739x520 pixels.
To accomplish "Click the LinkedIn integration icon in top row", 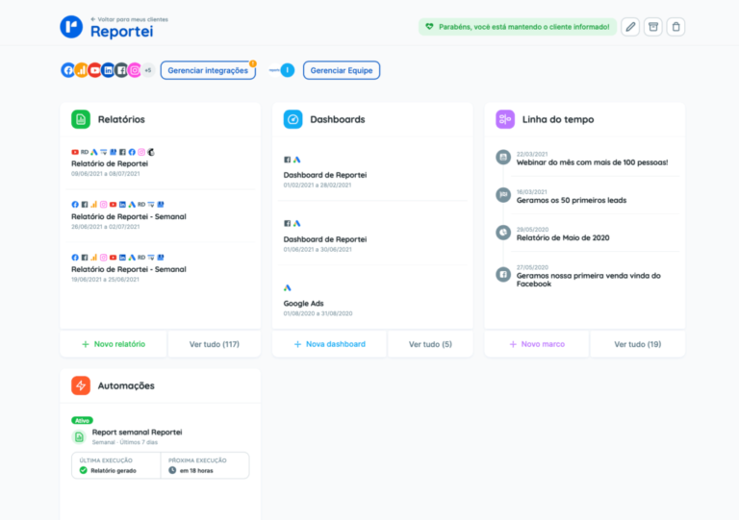I will tap(108, 70).
